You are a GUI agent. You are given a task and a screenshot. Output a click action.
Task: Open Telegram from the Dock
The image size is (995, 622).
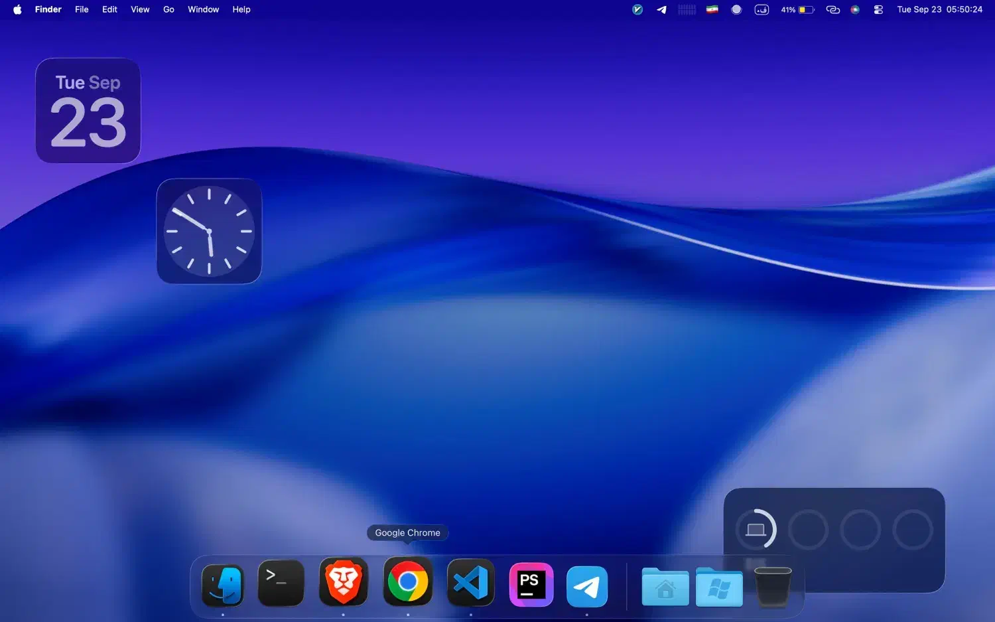point(586,586)
